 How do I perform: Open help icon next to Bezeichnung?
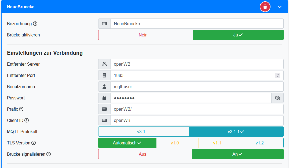[35, 24]
